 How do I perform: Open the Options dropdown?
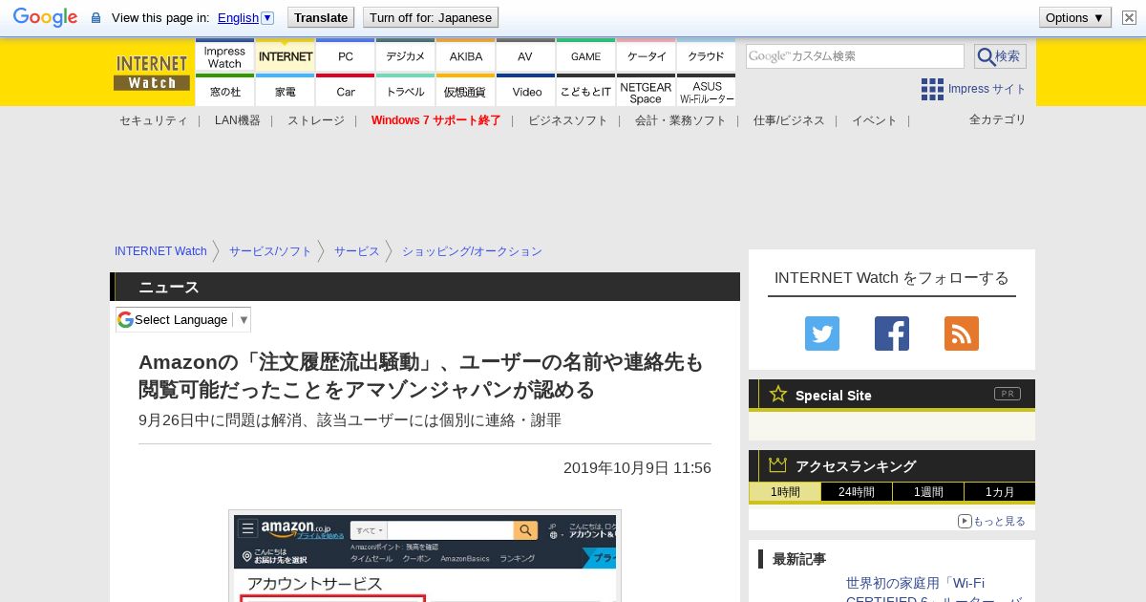point(1075,17)
